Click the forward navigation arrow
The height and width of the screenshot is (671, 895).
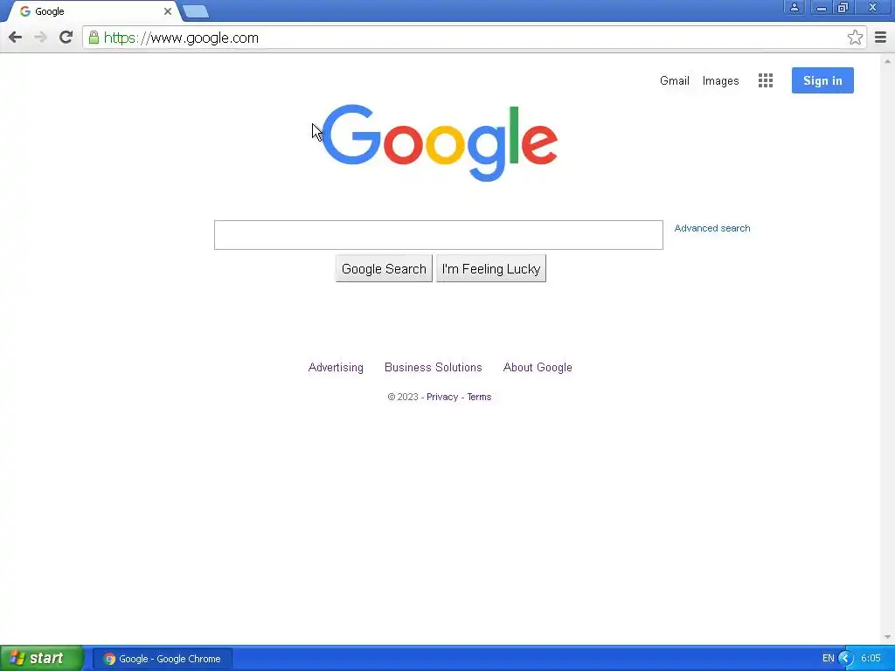pyautogui.click(x=40, y=38)
